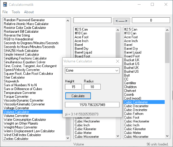Image resolution: width=173 pixels, height=147 pixels.
Task: Click the result field showing 1570.7963267949
Action: click(x=92, y=105)
